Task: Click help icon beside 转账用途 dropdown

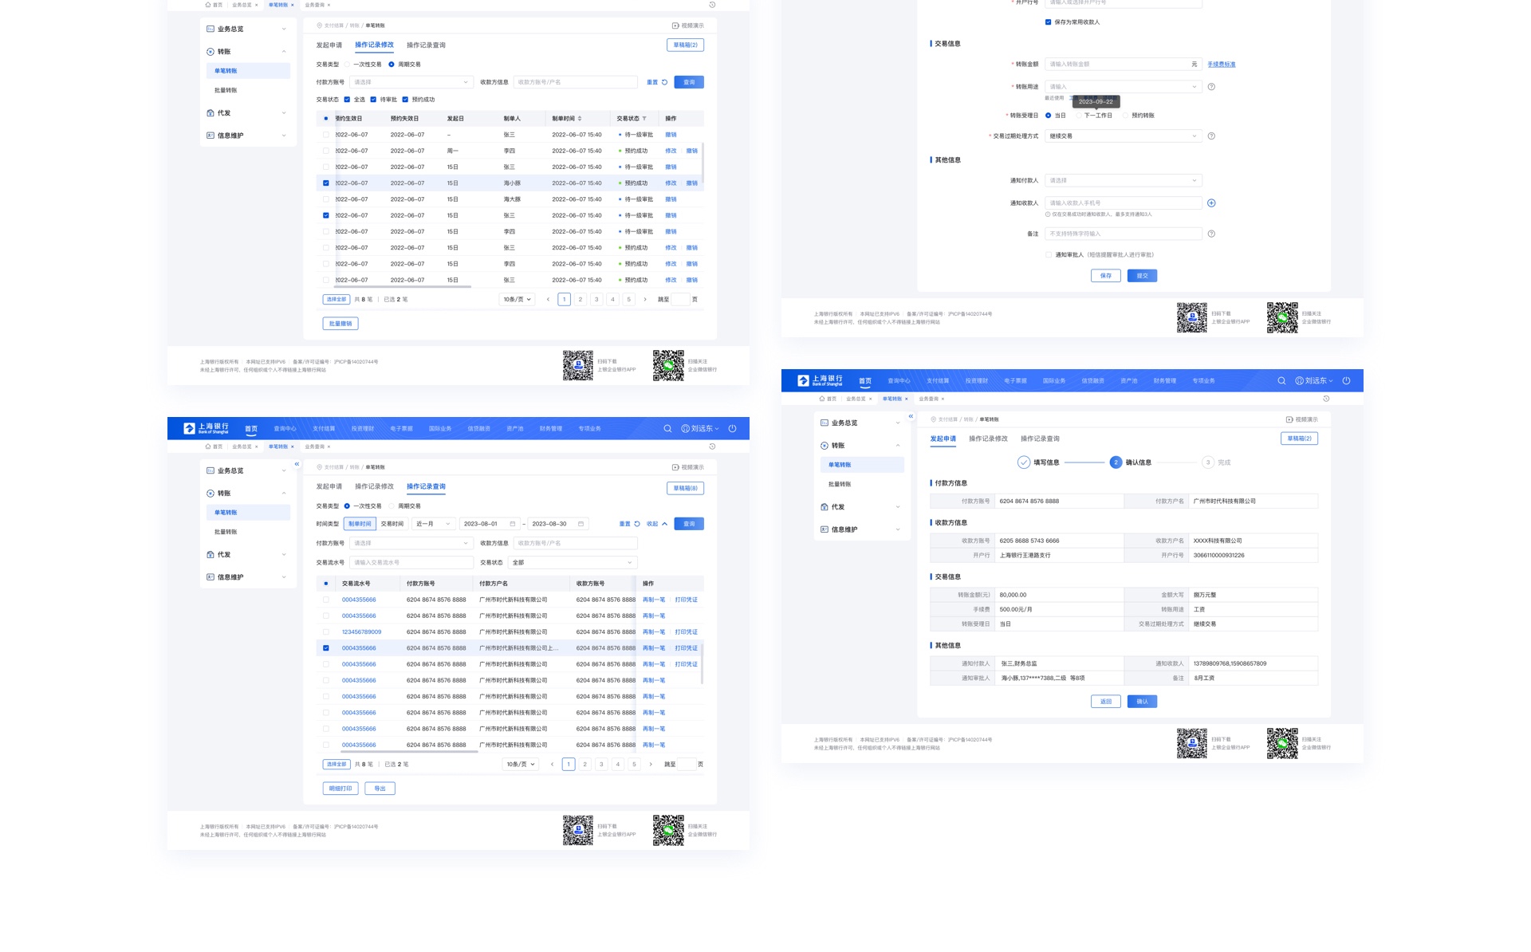Action: click(1211, 87)
